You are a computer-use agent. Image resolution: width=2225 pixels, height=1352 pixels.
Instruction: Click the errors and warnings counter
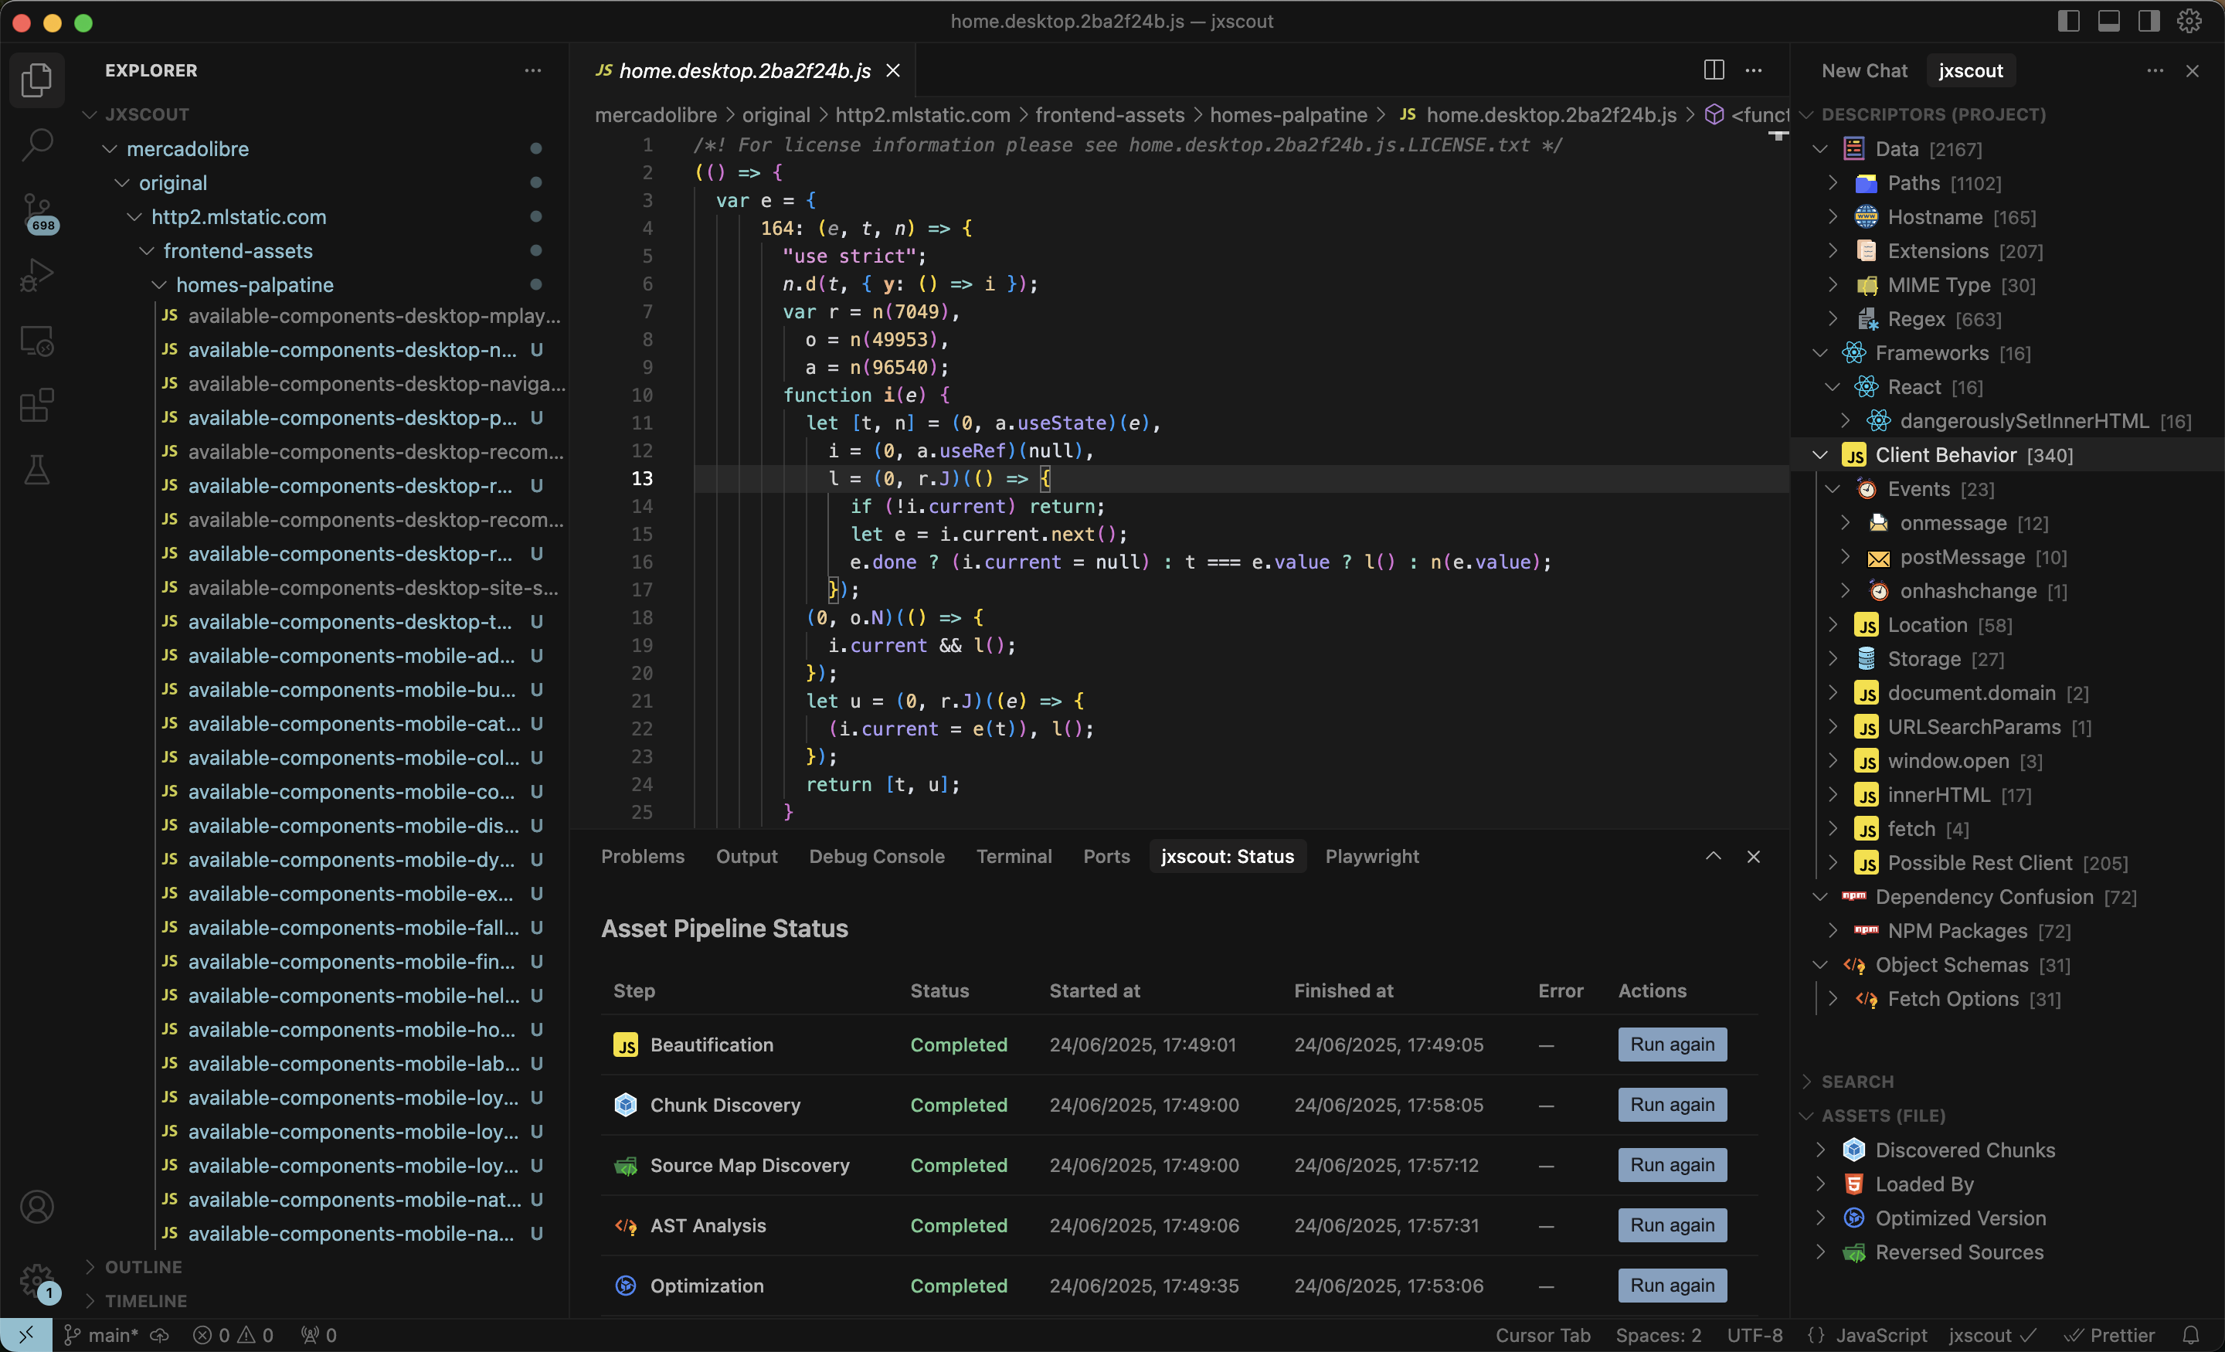point(233,1335)
